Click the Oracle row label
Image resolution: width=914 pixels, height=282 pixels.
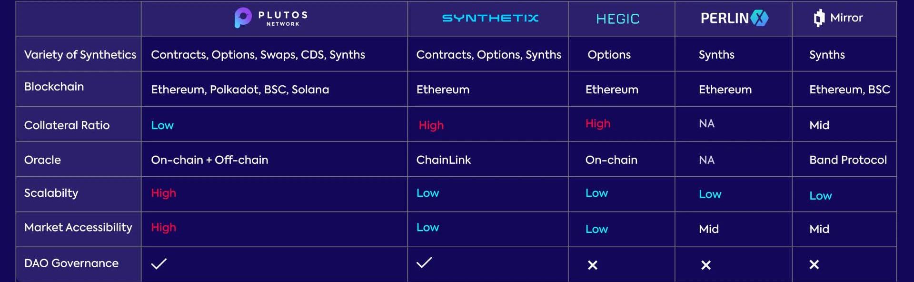(42, 160)
